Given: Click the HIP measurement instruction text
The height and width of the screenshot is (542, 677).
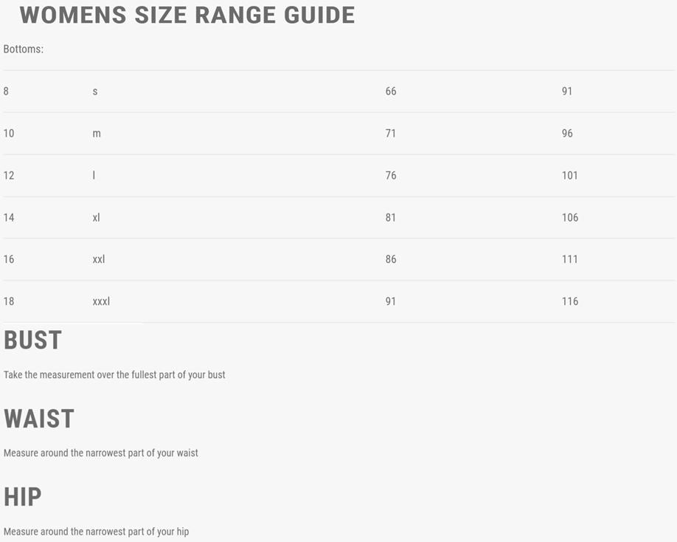Looking at the screenshot, I should click(x=96, y=532).
